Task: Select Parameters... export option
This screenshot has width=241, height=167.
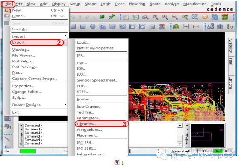Action: click(x=101, y=118)
